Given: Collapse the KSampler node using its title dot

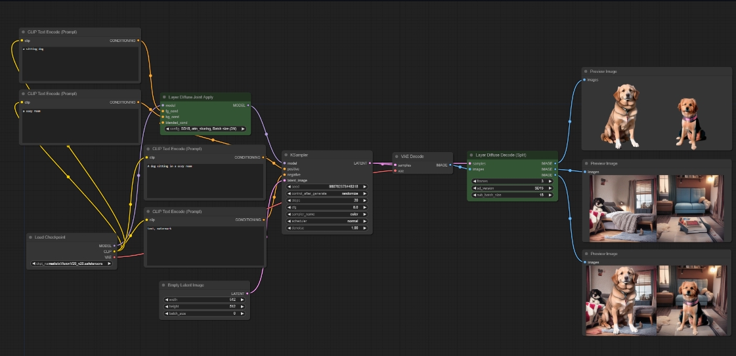Looking at the screenshot, I should pos(286,155).
